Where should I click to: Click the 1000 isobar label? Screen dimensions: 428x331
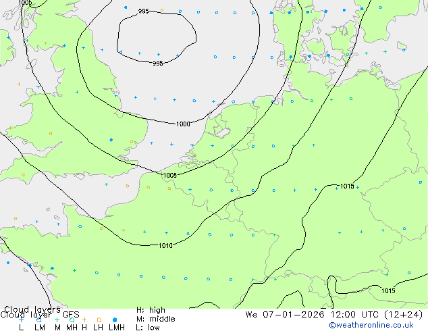(183, 124)
